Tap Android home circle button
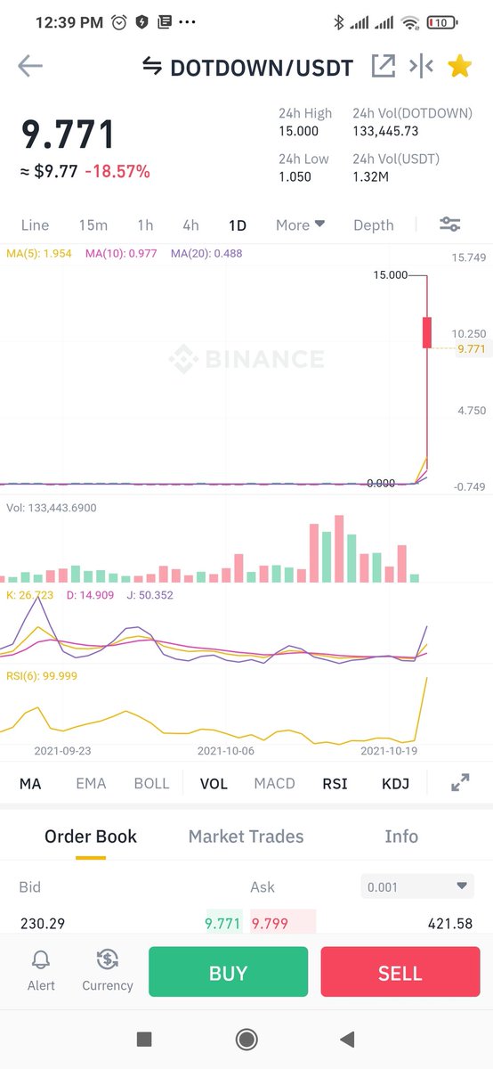Screen dimensions: 493x1069 (x=246, y=1039)
